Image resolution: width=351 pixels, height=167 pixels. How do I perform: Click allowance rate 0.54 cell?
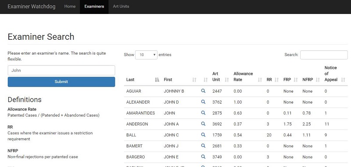click(238, 135)
